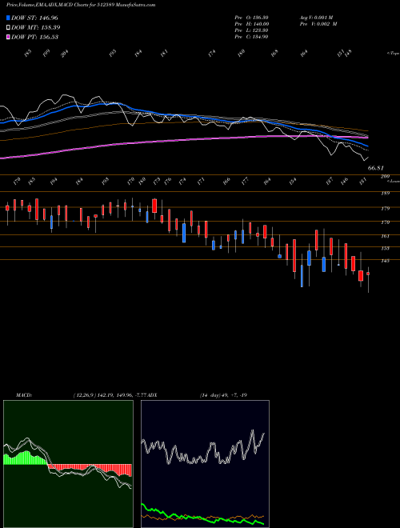Click the blue DOW ST legend swatch

9,18
